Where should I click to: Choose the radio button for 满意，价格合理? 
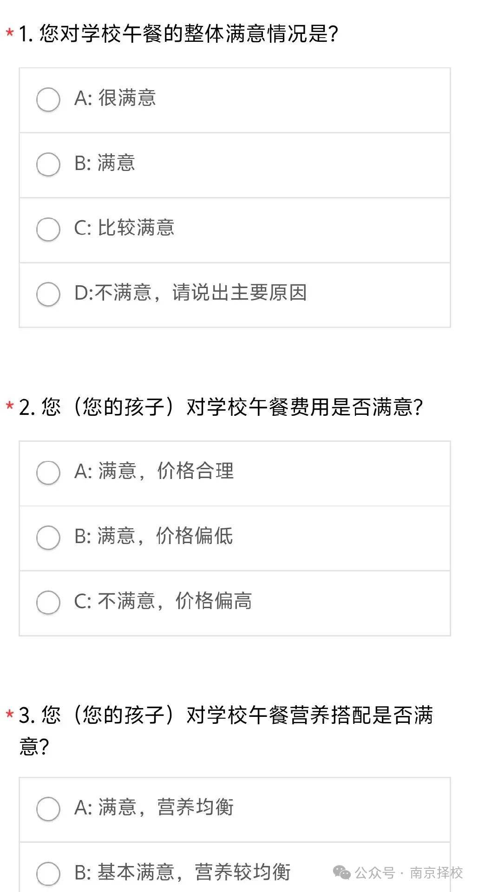(x=48, y=472)
